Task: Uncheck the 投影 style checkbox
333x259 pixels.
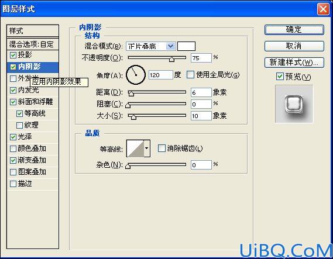Action: point(13,55)
